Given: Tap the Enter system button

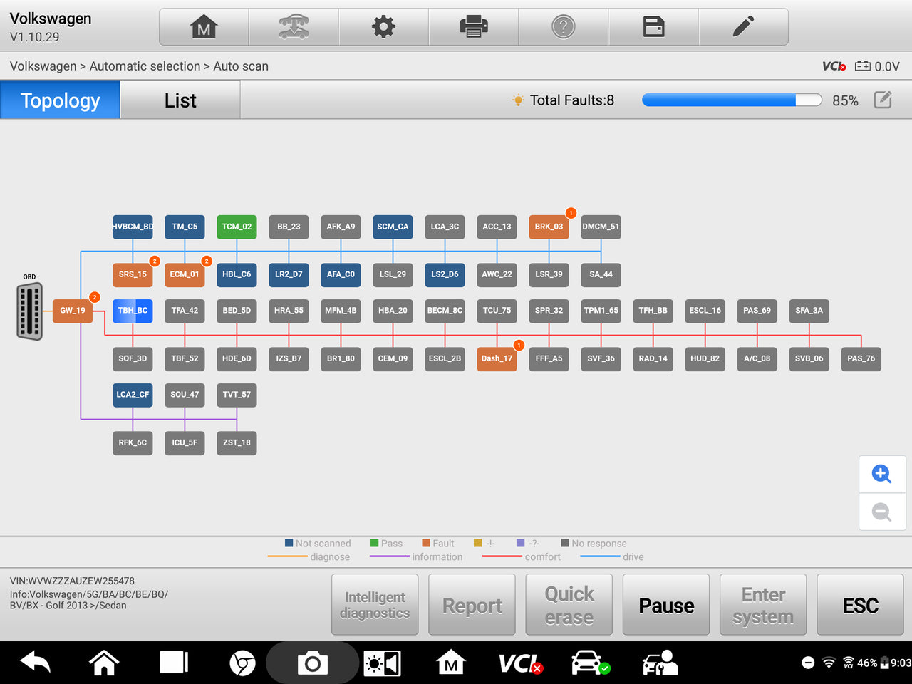Looking at the screenshot, I should (763, 605).
